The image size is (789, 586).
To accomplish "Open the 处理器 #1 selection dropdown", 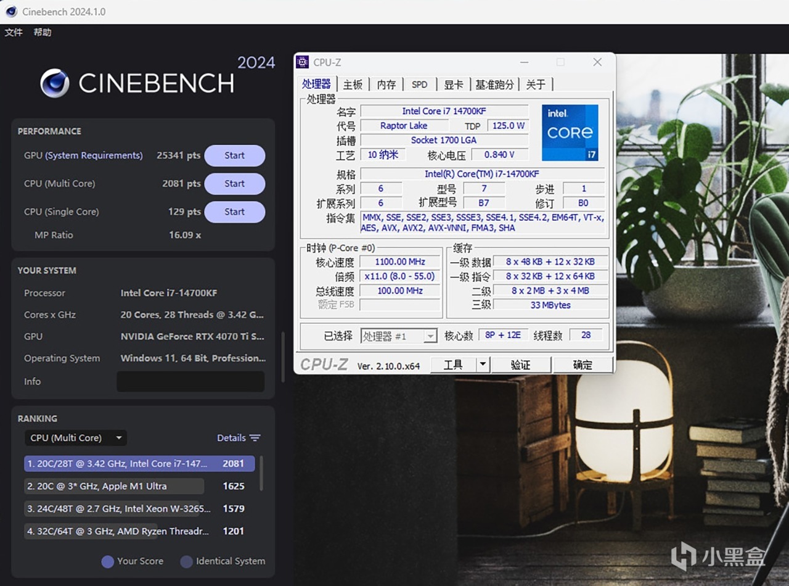I will click(x=399, y=336).
